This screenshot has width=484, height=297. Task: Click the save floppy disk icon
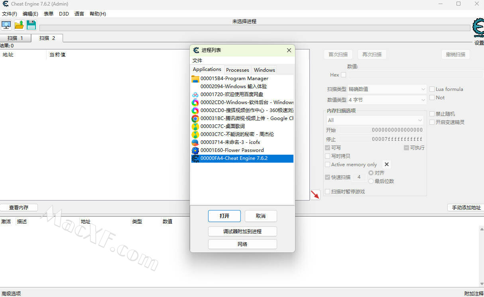31,25
